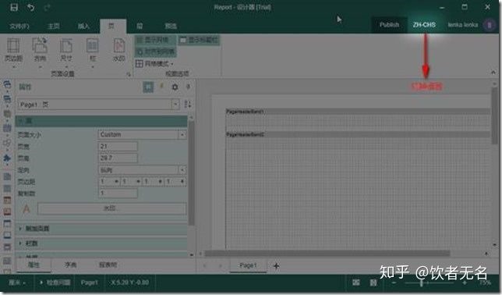Open the page Size (尺寸) ribbon button
Screen dimensions: 502x295
pos(66,52)
